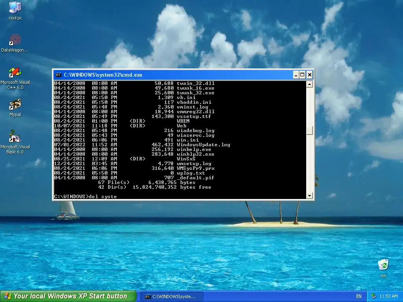Open the EN language indicator
Image resolution: width=403 pixels, height=302 pixels.
pyautogui.click(x=359, y=296)
